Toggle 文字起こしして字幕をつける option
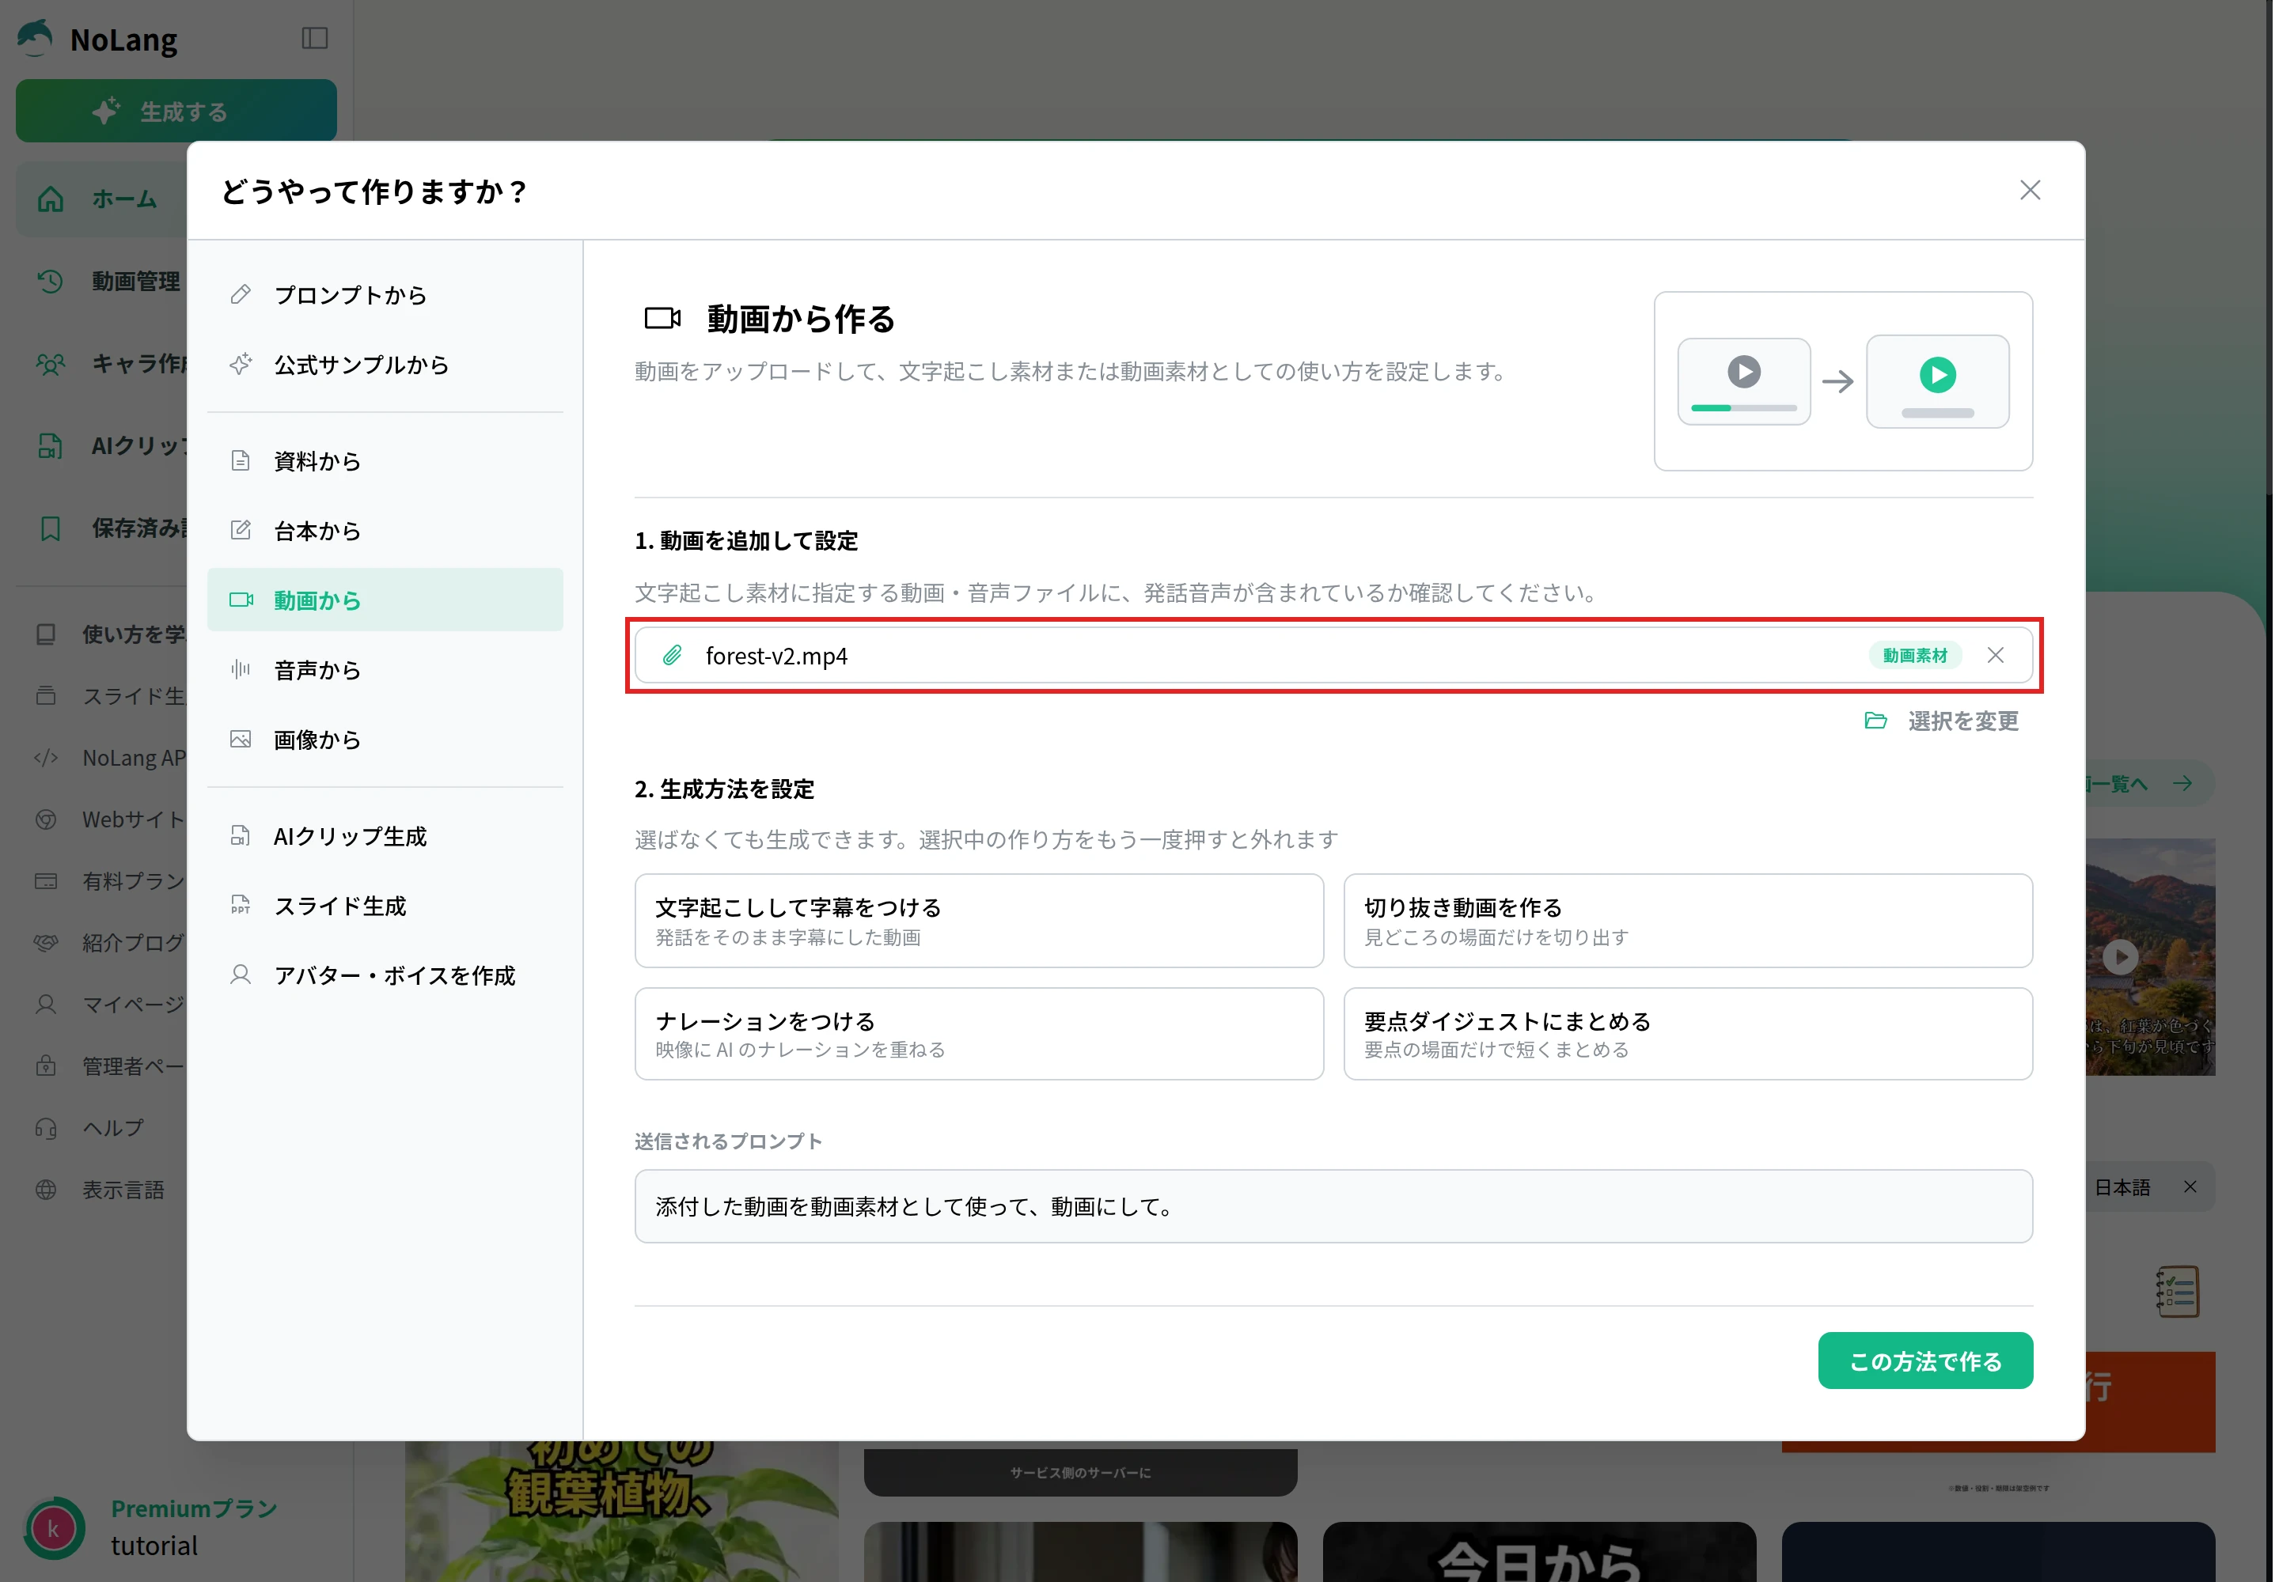Viewport: 2279px width, 1582px height. [979, 921]
